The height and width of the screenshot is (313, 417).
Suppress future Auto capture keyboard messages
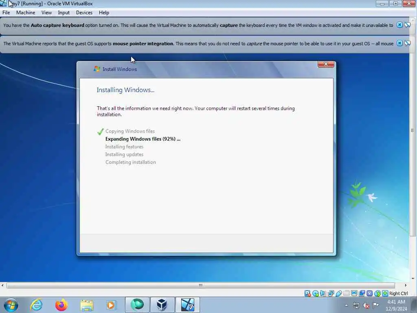407,25
